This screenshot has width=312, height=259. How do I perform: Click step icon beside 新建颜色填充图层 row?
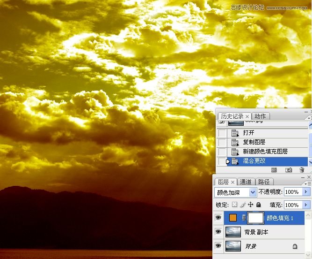coord(235,152)
